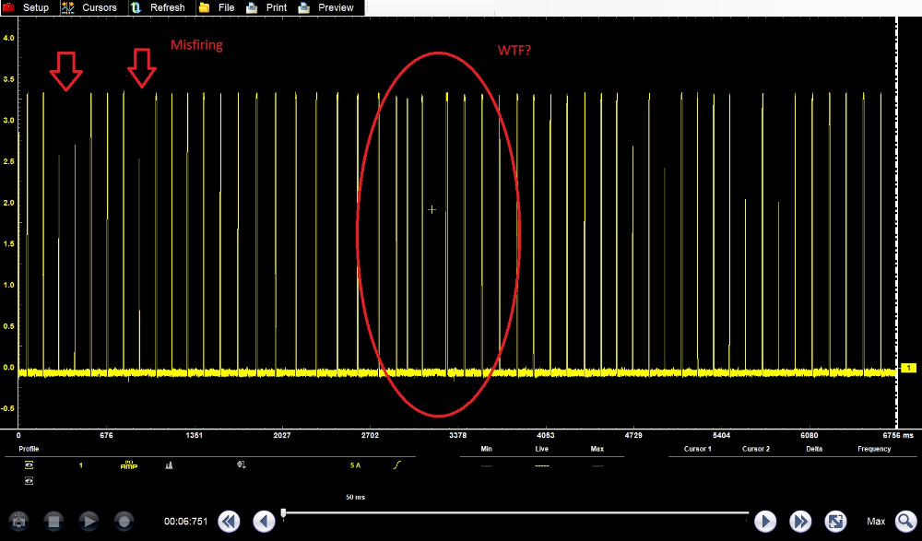The image size is (922, 541).
Task: Change the 5 A vertical scale
Action: (355, 465)
